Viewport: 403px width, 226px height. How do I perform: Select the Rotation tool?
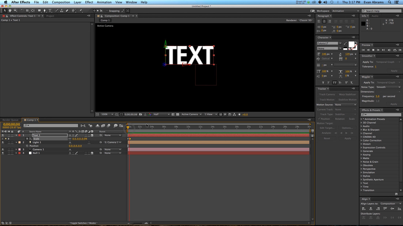point(22,11)
